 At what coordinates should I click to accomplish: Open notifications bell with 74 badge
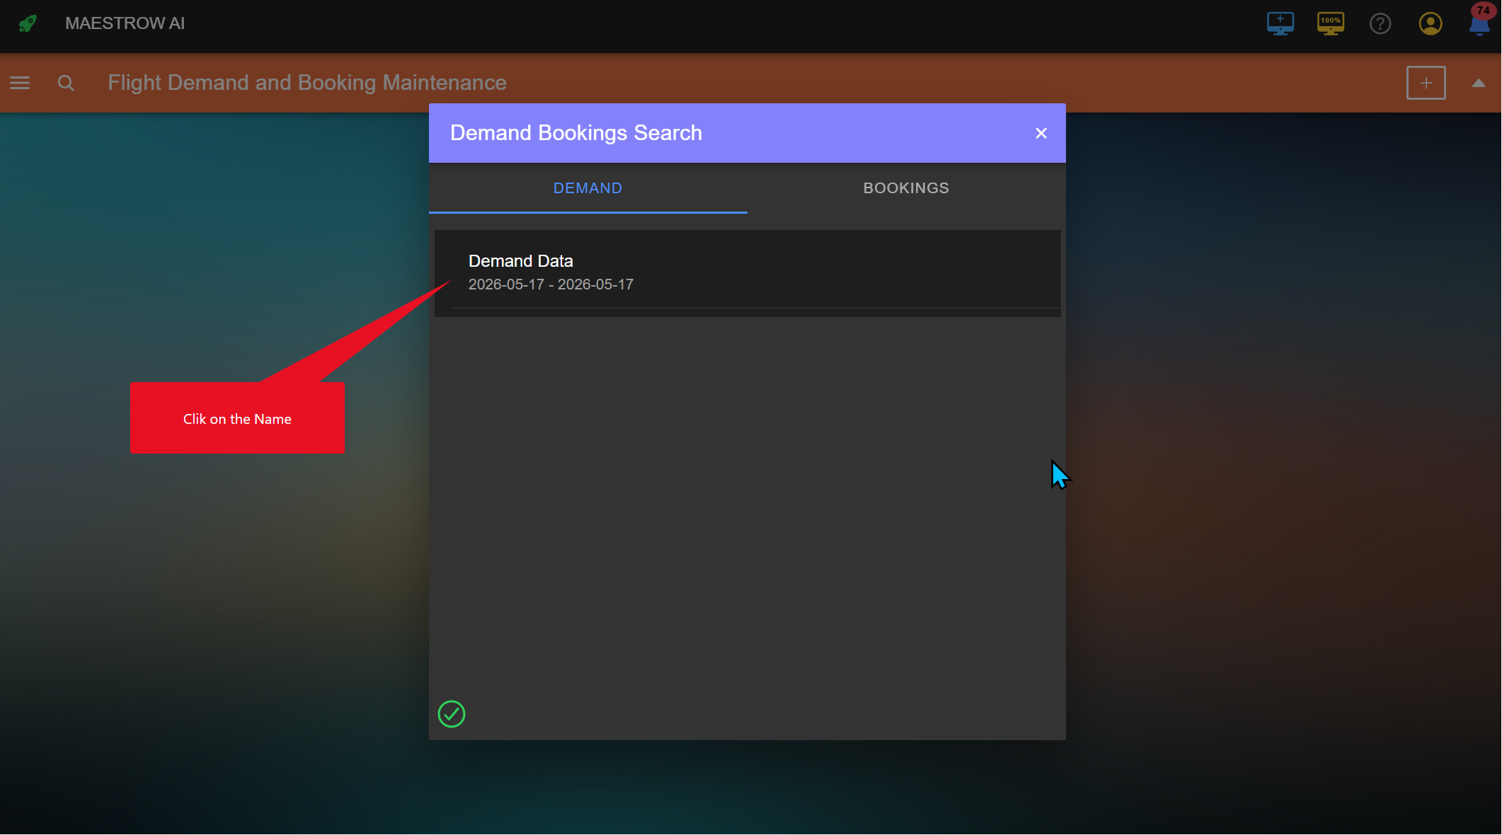(x=1480, y=20)
